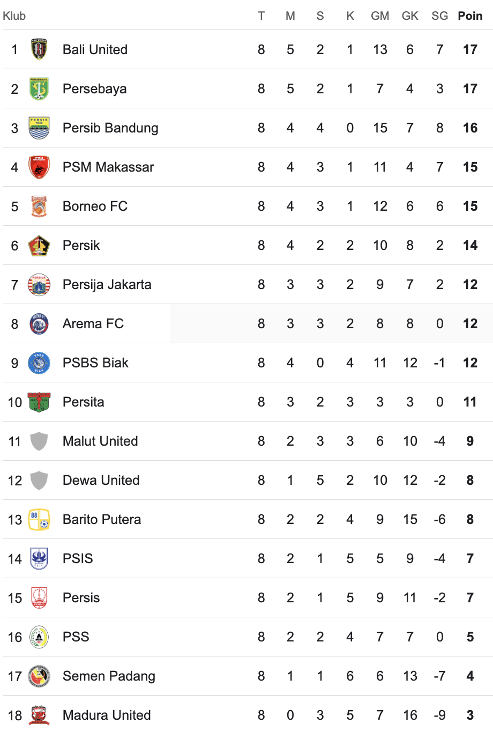493x738 pixels.
Task: Open the Persita club name link
Action: 83,402
